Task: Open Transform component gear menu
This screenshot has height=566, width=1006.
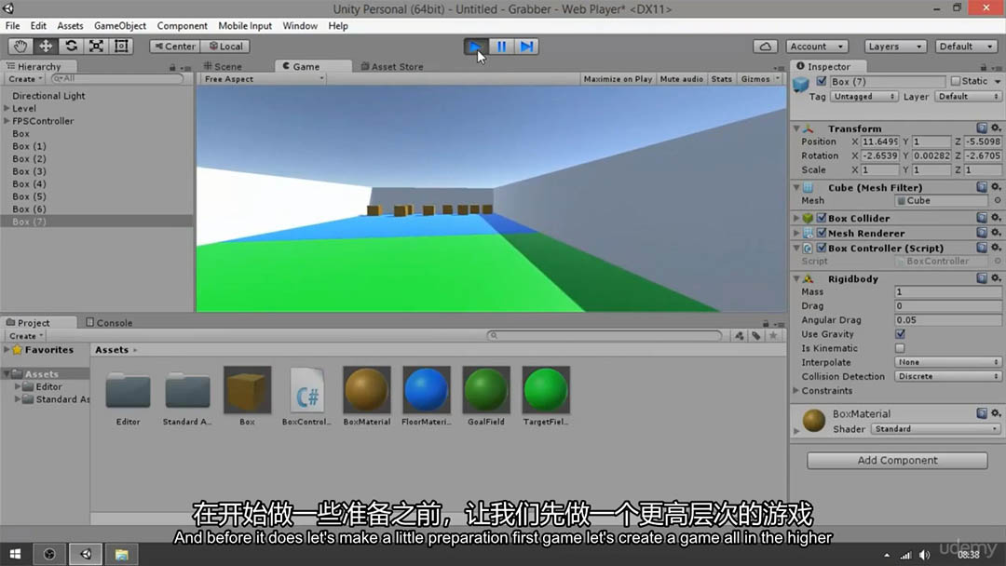Action: (996, 128)
